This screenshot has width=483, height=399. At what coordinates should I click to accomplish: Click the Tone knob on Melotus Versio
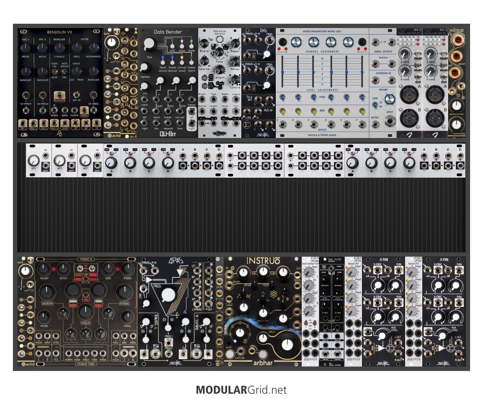tap(219, 52)
